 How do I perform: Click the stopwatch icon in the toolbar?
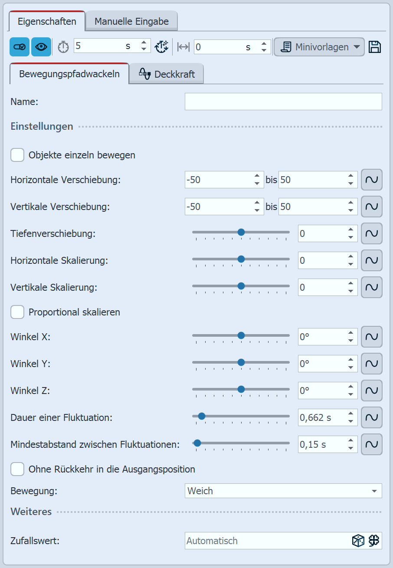click(x=63, y=46)
